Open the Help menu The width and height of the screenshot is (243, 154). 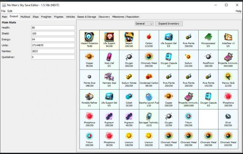coord(238,11)
